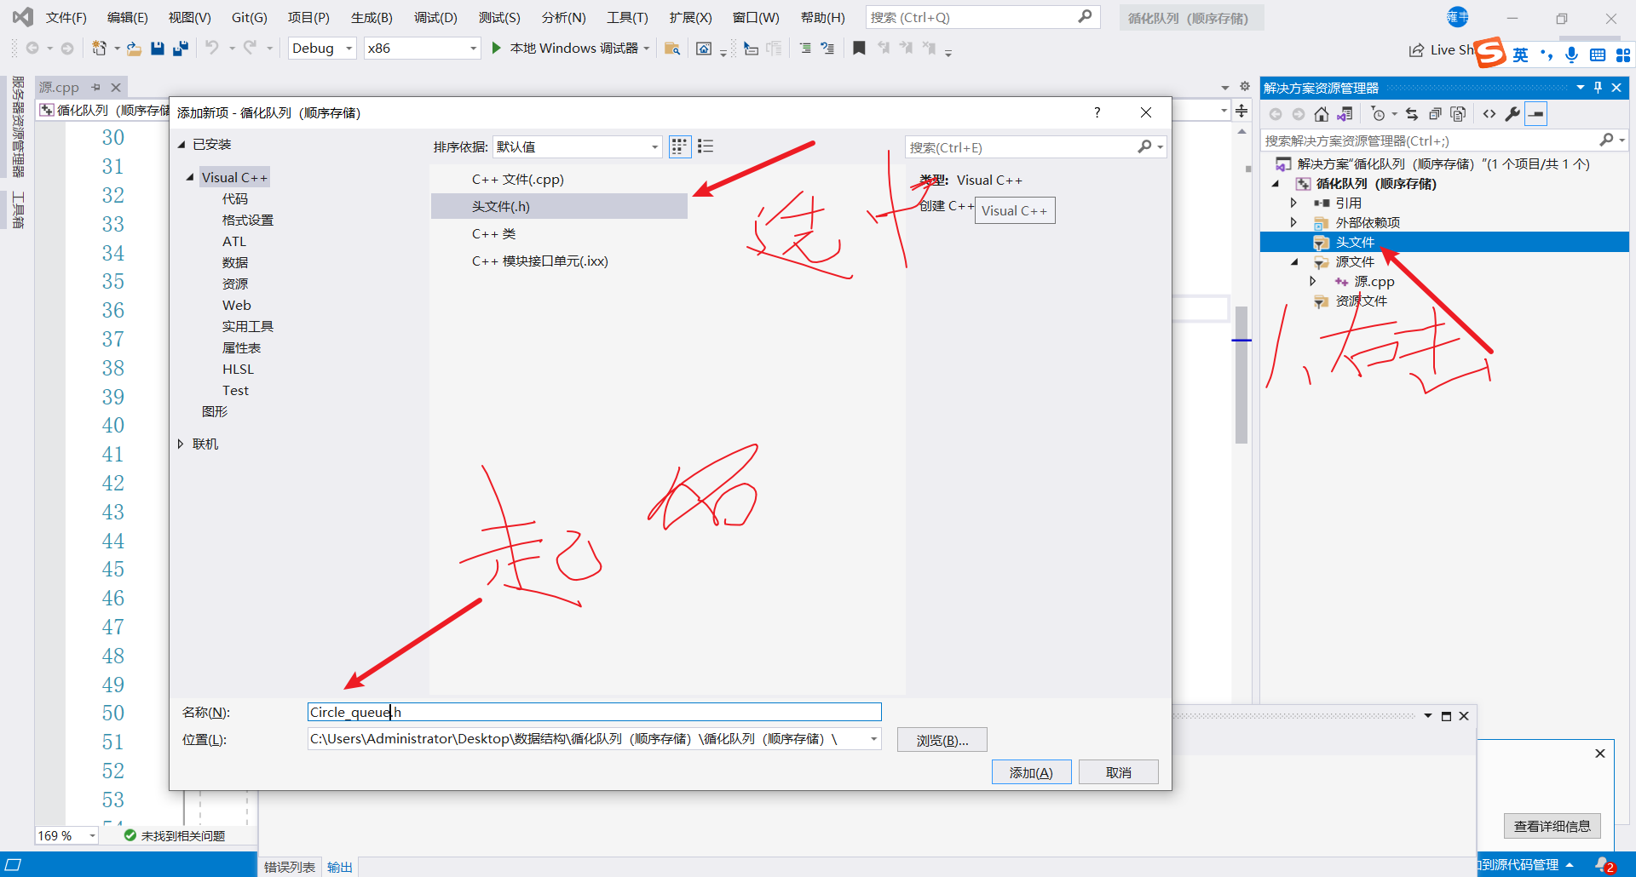
Task: Click the 取消 button
Action: [x=1118, y=772]
